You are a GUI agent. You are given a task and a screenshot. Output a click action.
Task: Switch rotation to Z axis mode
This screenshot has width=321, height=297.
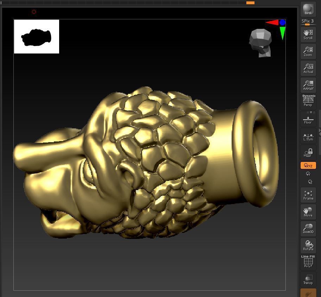[310, 182]
